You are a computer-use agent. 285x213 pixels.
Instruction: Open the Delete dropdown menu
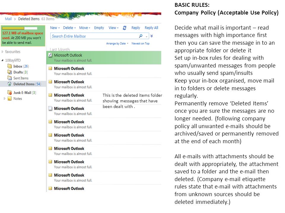[x=69, y=28]
